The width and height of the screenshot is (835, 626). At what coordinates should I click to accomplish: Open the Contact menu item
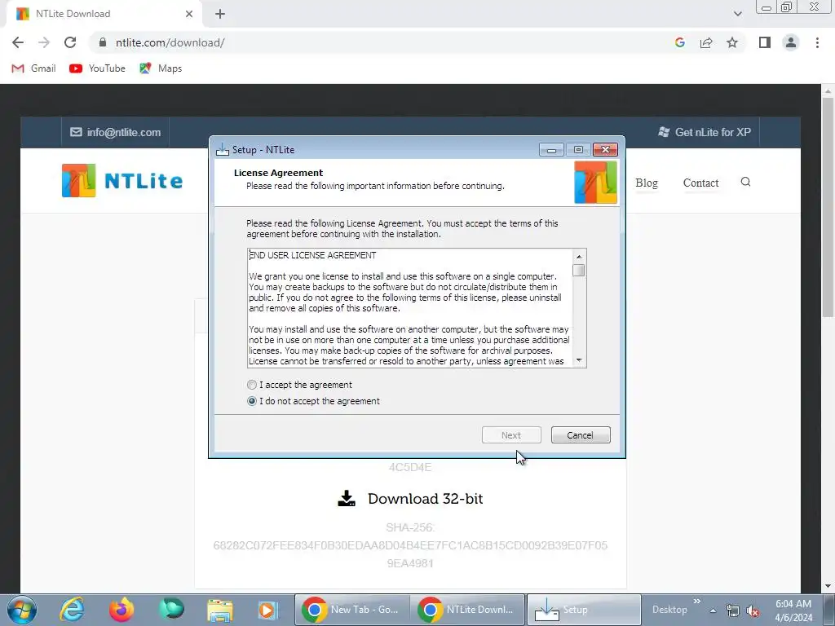(x=700, y=183)
